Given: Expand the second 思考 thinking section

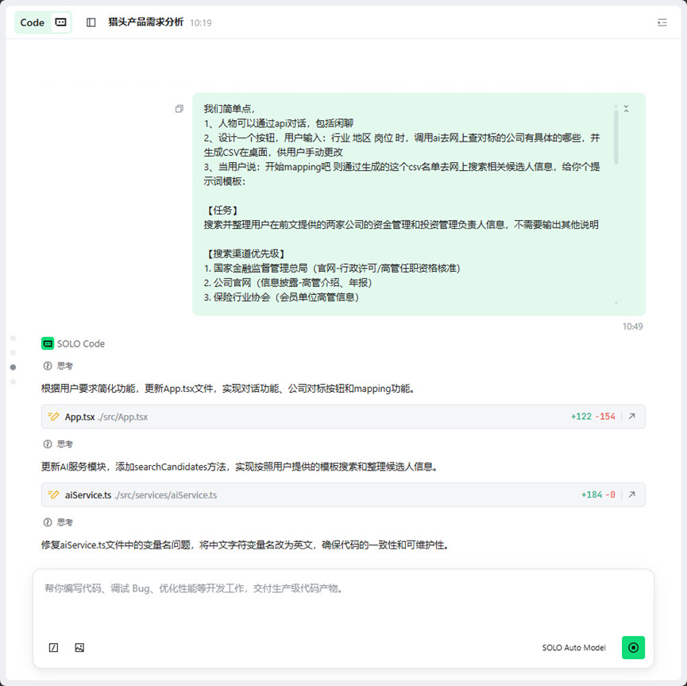Looking at the screenshot, I should [58, 444].
